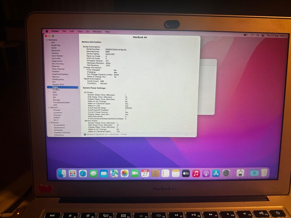Open Maps from the Dock
Screen dimensions: 291x218
pos(114,173)
